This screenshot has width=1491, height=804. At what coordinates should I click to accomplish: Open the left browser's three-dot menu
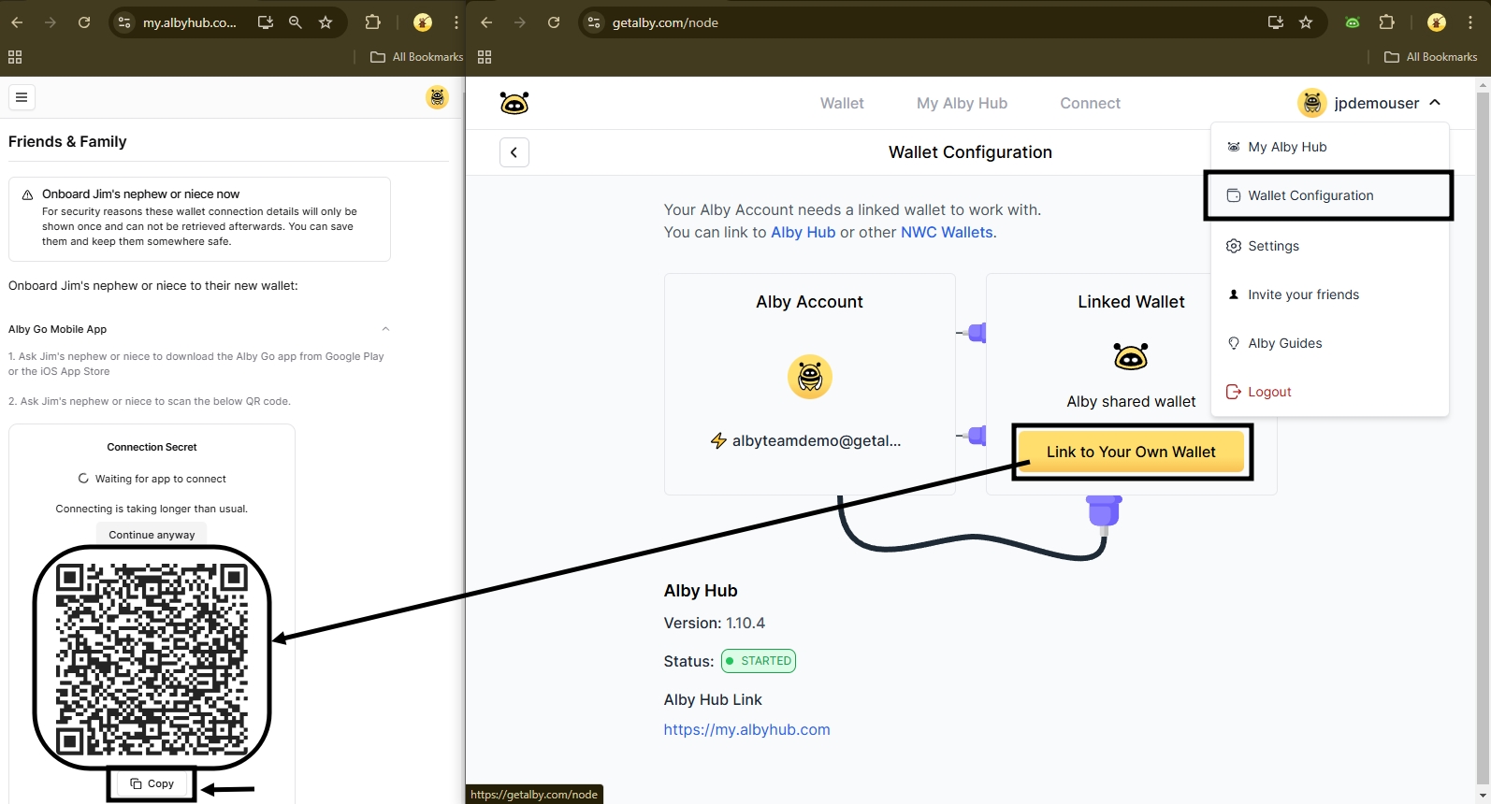[x=456, y=22]
